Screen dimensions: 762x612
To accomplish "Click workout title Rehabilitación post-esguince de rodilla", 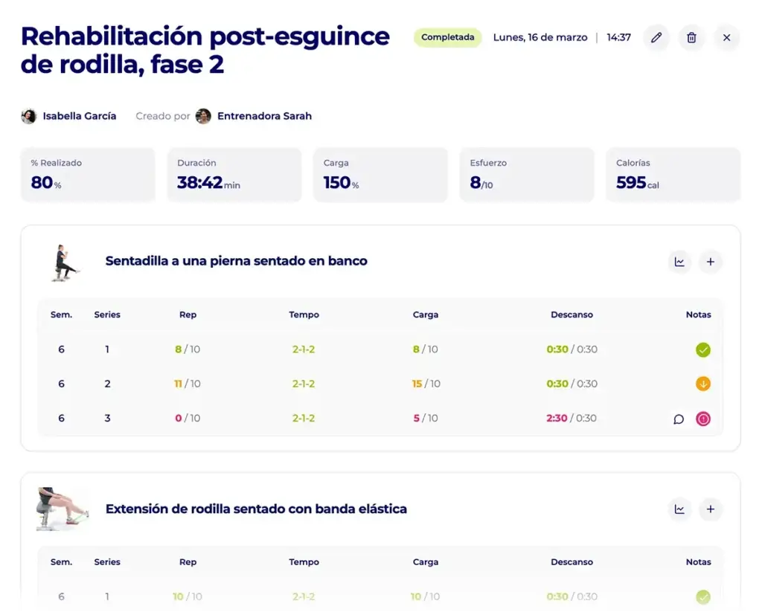I will click(205, 50).
